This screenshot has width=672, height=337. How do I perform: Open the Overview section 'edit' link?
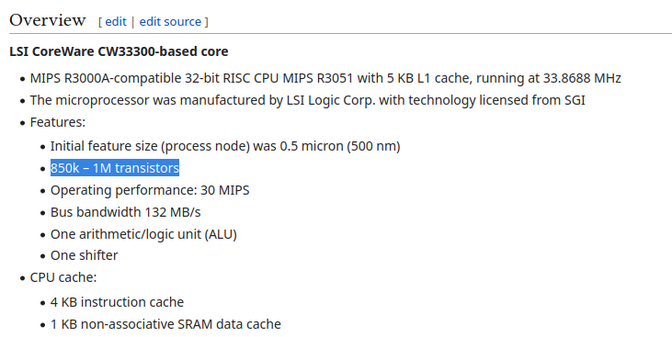coord(116,21)
